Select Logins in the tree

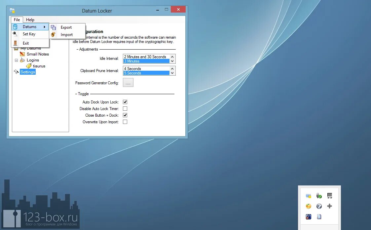pos(33,60)
